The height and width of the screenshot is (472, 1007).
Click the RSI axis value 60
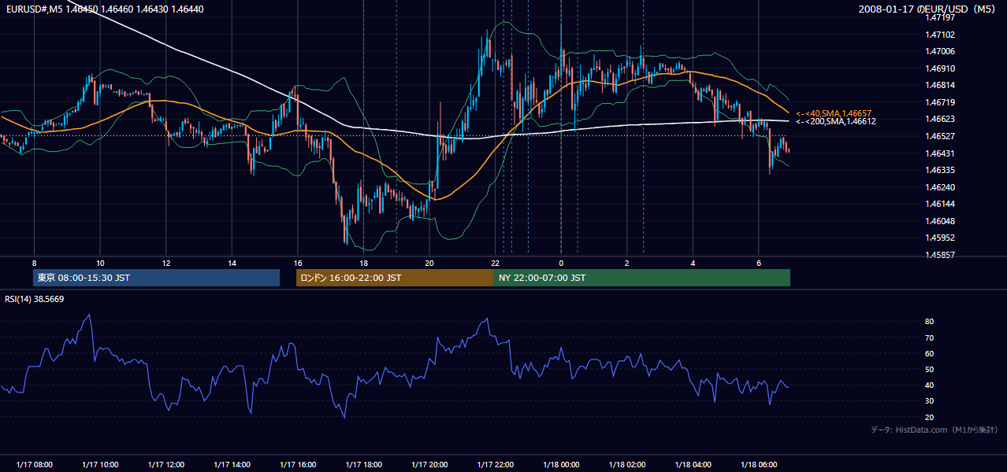point(930,353)
